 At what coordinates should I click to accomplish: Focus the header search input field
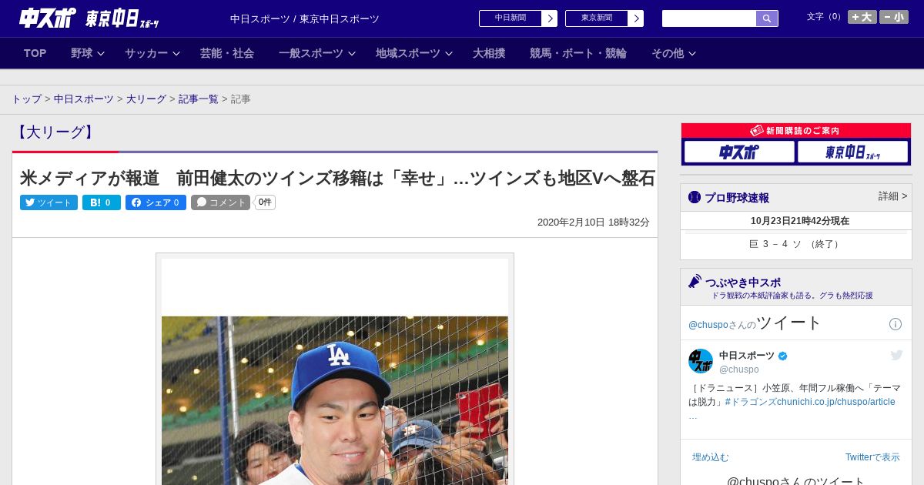(x=709, y=18)
